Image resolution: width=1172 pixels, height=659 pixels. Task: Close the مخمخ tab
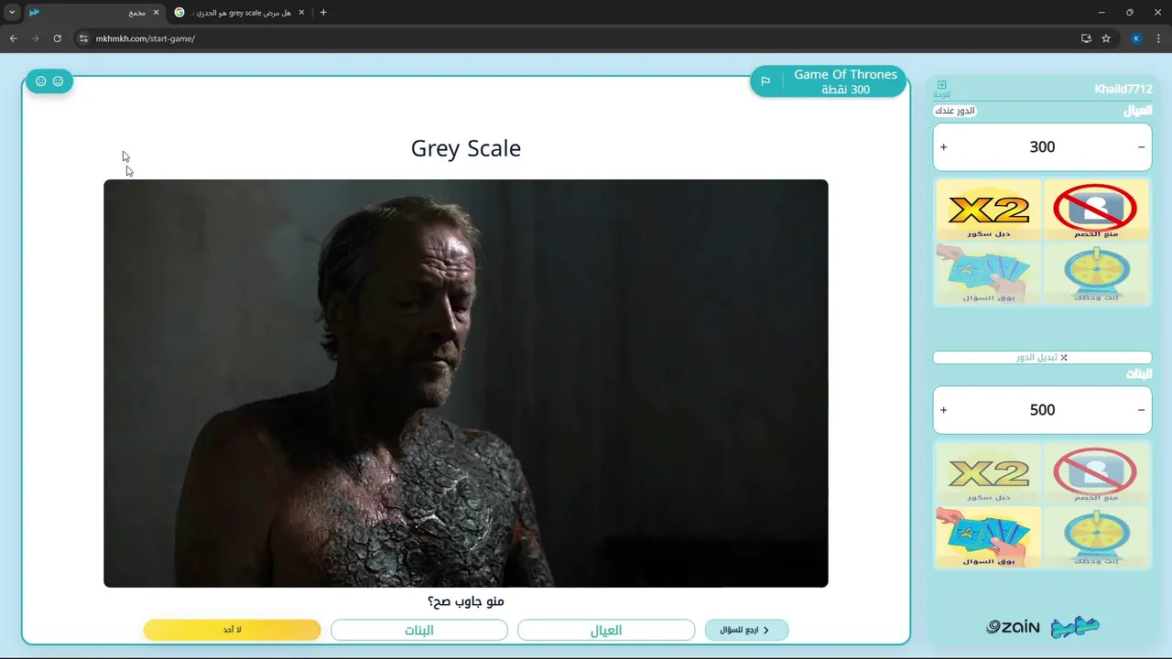156,13
